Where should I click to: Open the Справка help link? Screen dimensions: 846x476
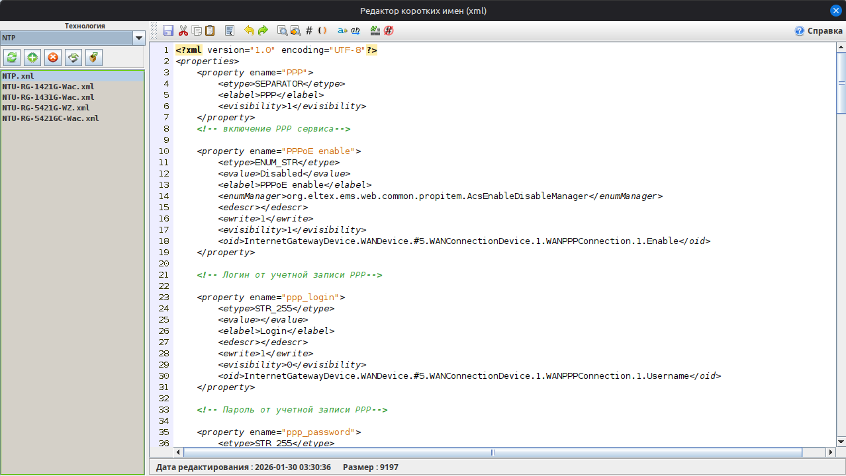coord(818,31)
